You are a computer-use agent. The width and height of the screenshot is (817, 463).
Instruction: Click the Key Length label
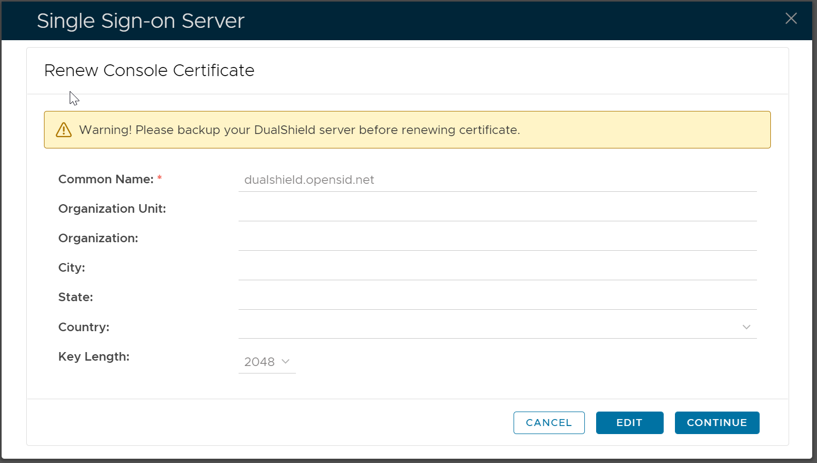(x=94, y=357)
